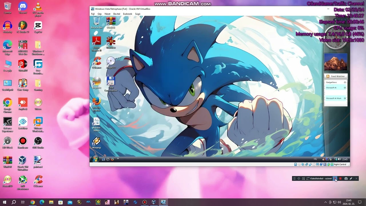Open the Core Temp desktop shortcut
Screen dimensions: 366x206
[x=23, y=85]
